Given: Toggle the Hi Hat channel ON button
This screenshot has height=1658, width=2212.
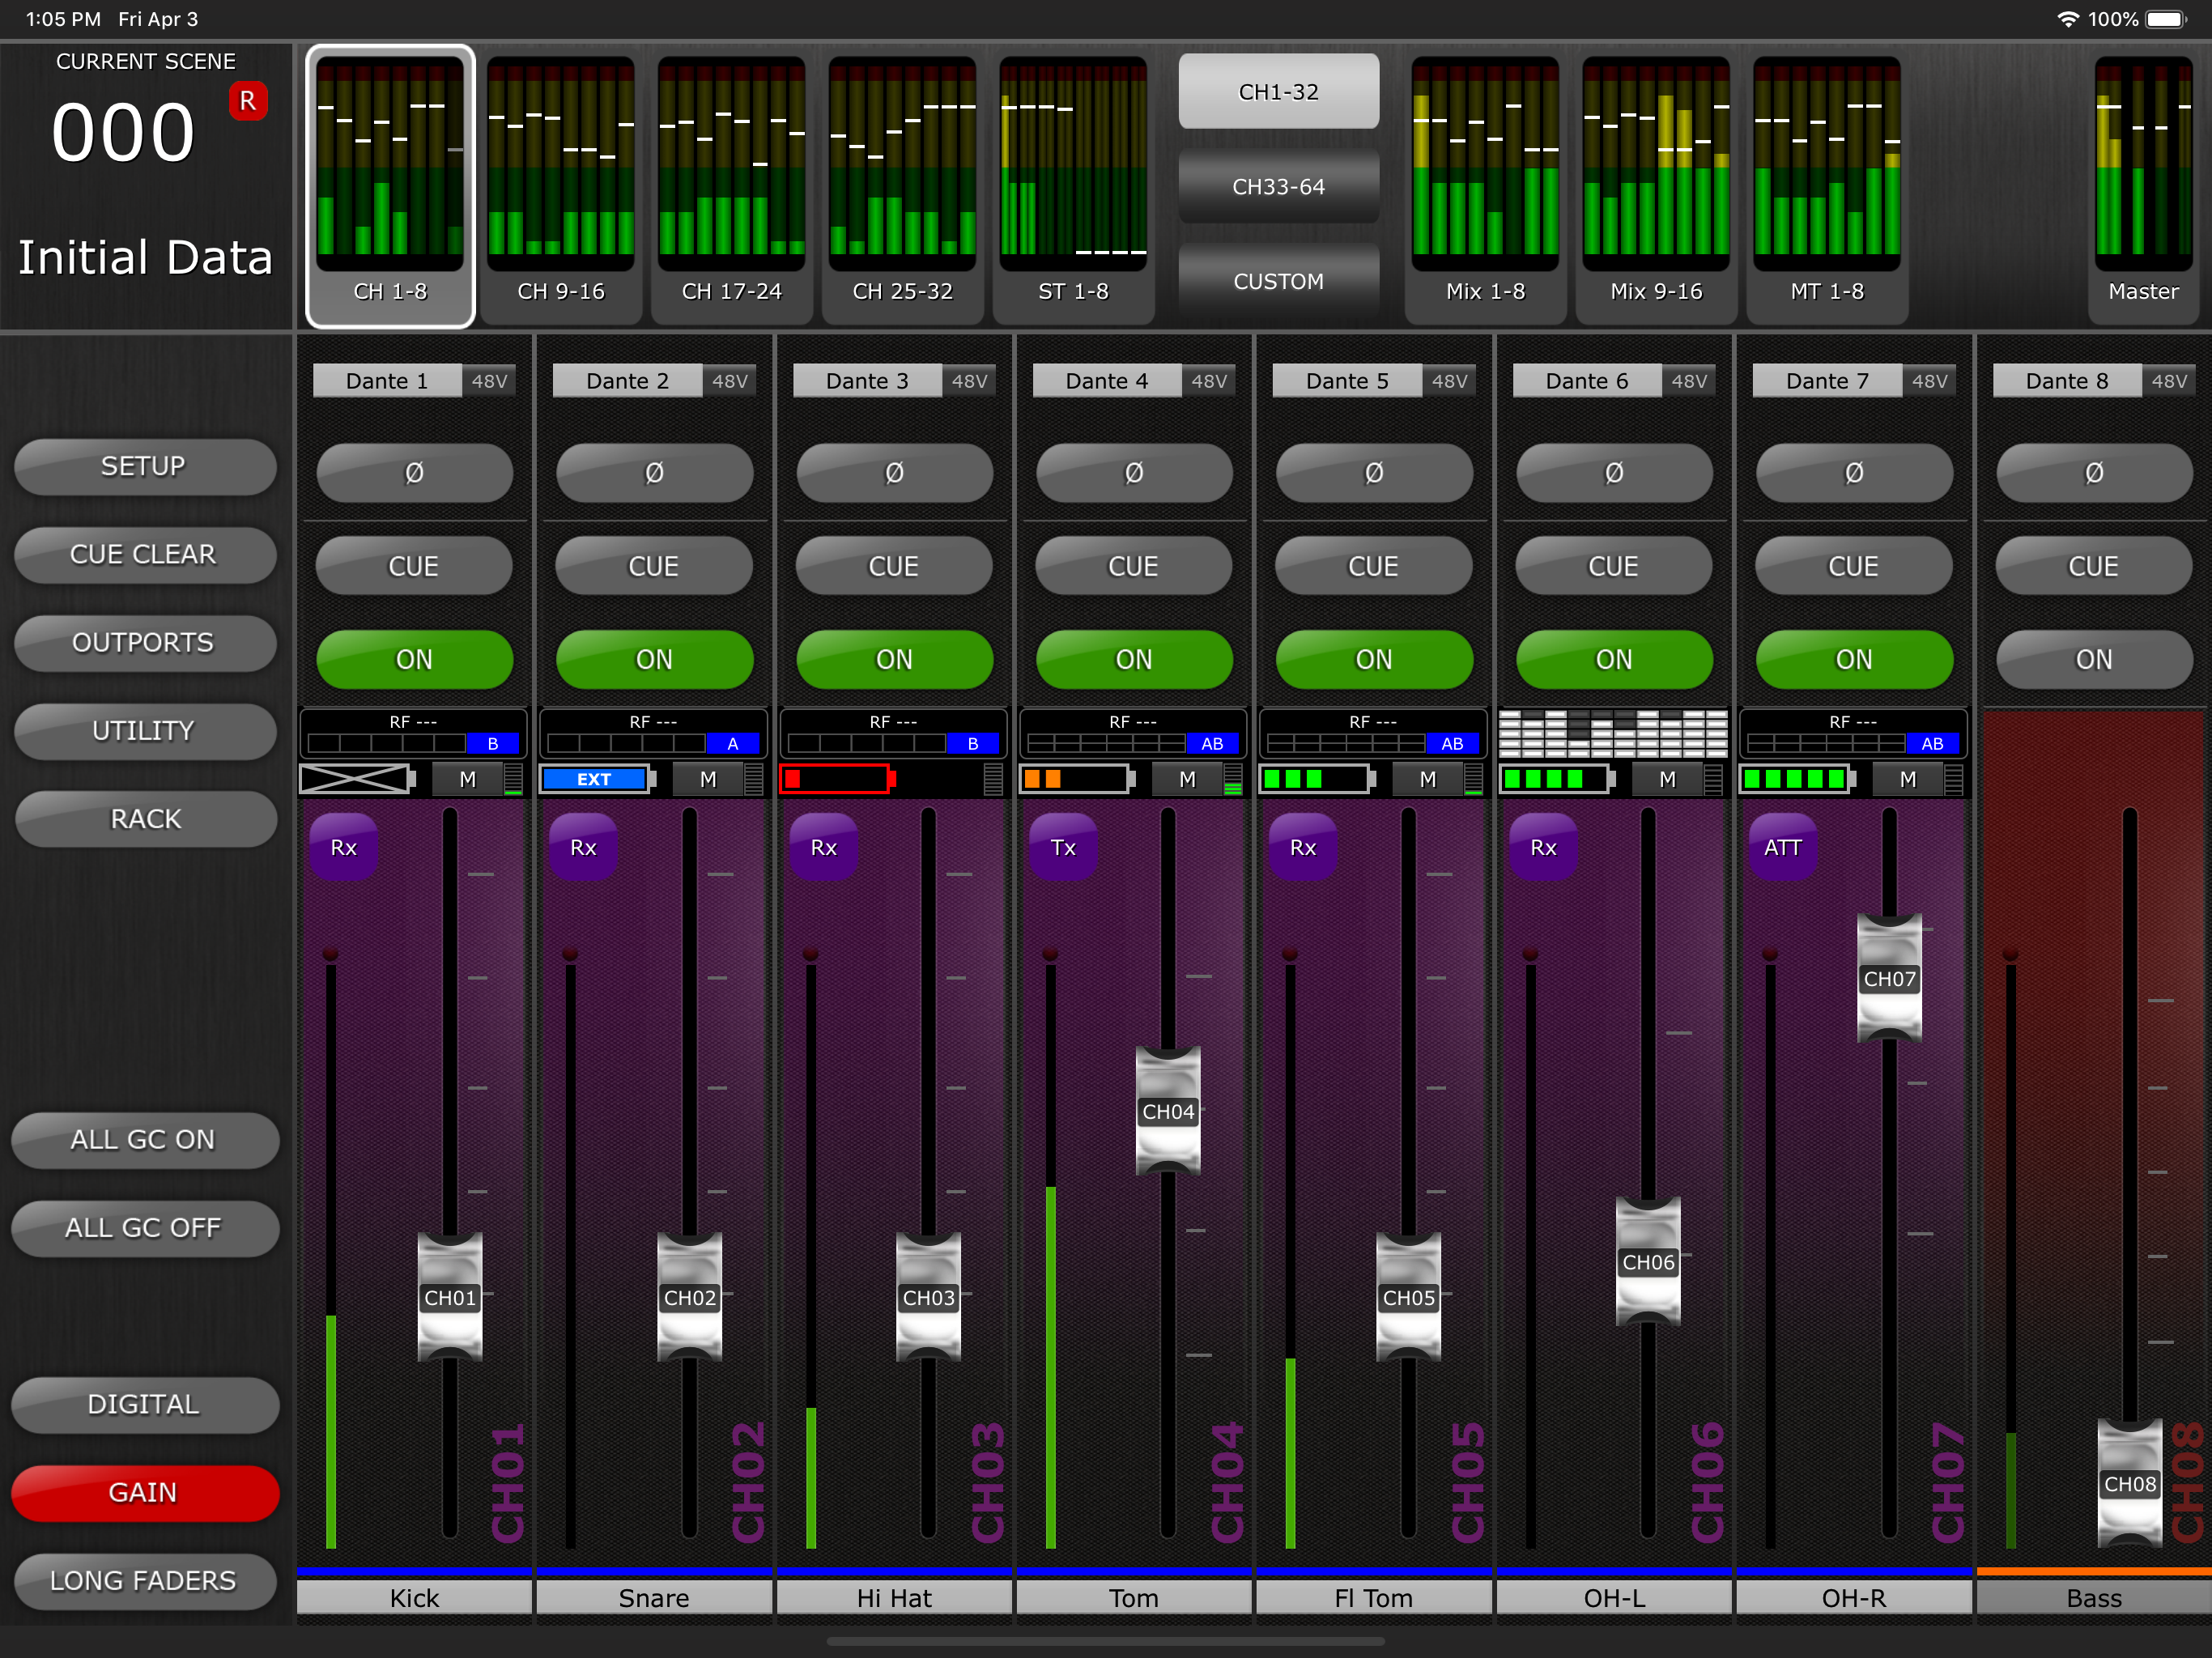Looking at the screenshot, I should [894, 659].
